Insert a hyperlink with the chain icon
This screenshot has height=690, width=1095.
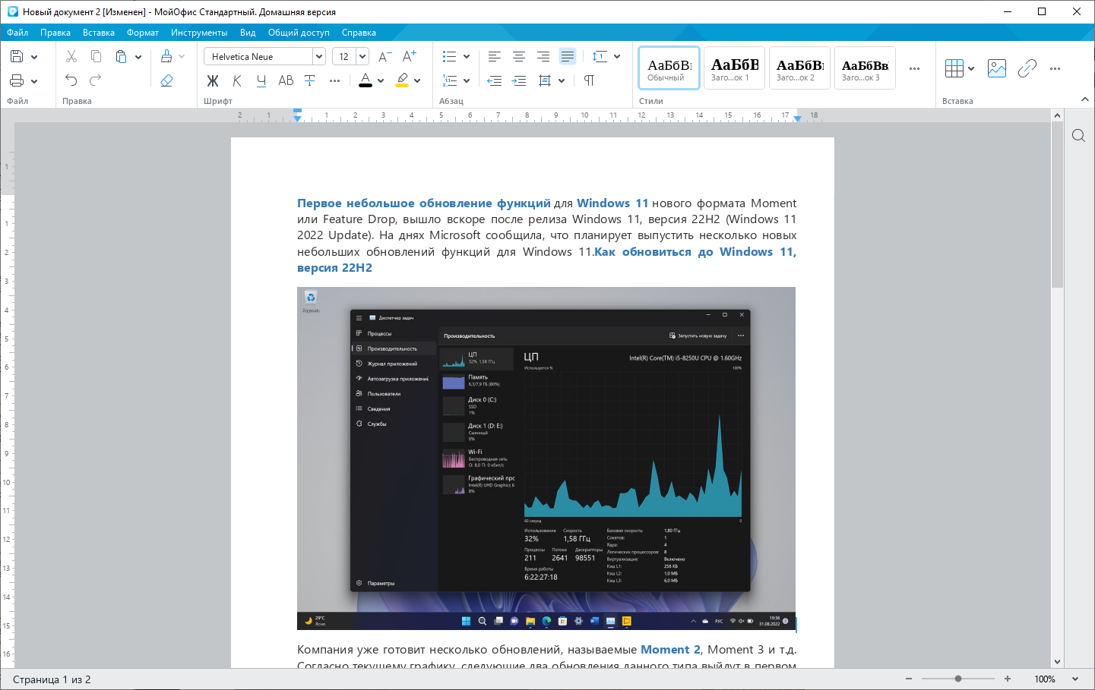pos(1027,68)
